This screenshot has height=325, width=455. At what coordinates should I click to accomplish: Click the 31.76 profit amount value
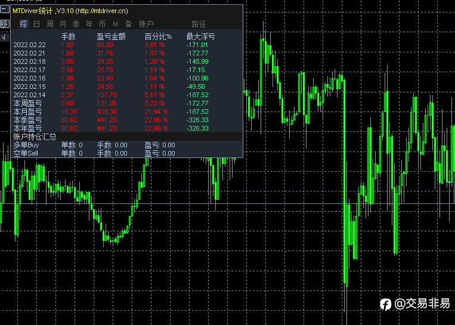click(x=105, y=54)
